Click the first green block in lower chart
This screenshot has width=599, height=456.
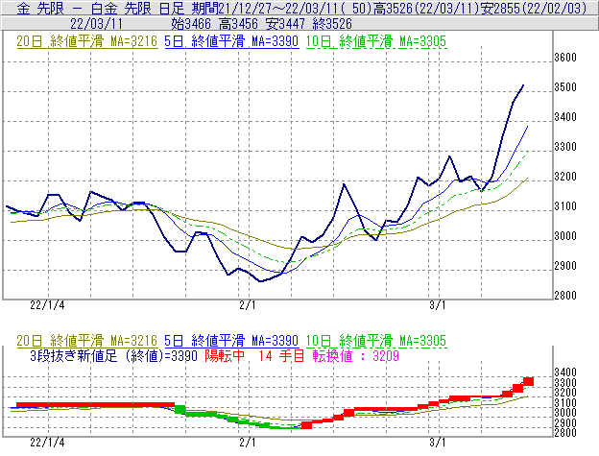point(180,409)
